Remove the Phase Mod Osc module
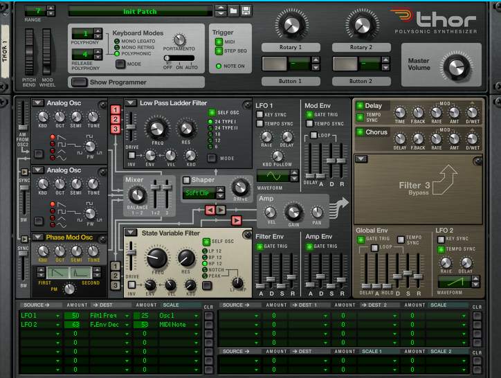The width and height of the screenshot is (501, 378). point(102,239)
